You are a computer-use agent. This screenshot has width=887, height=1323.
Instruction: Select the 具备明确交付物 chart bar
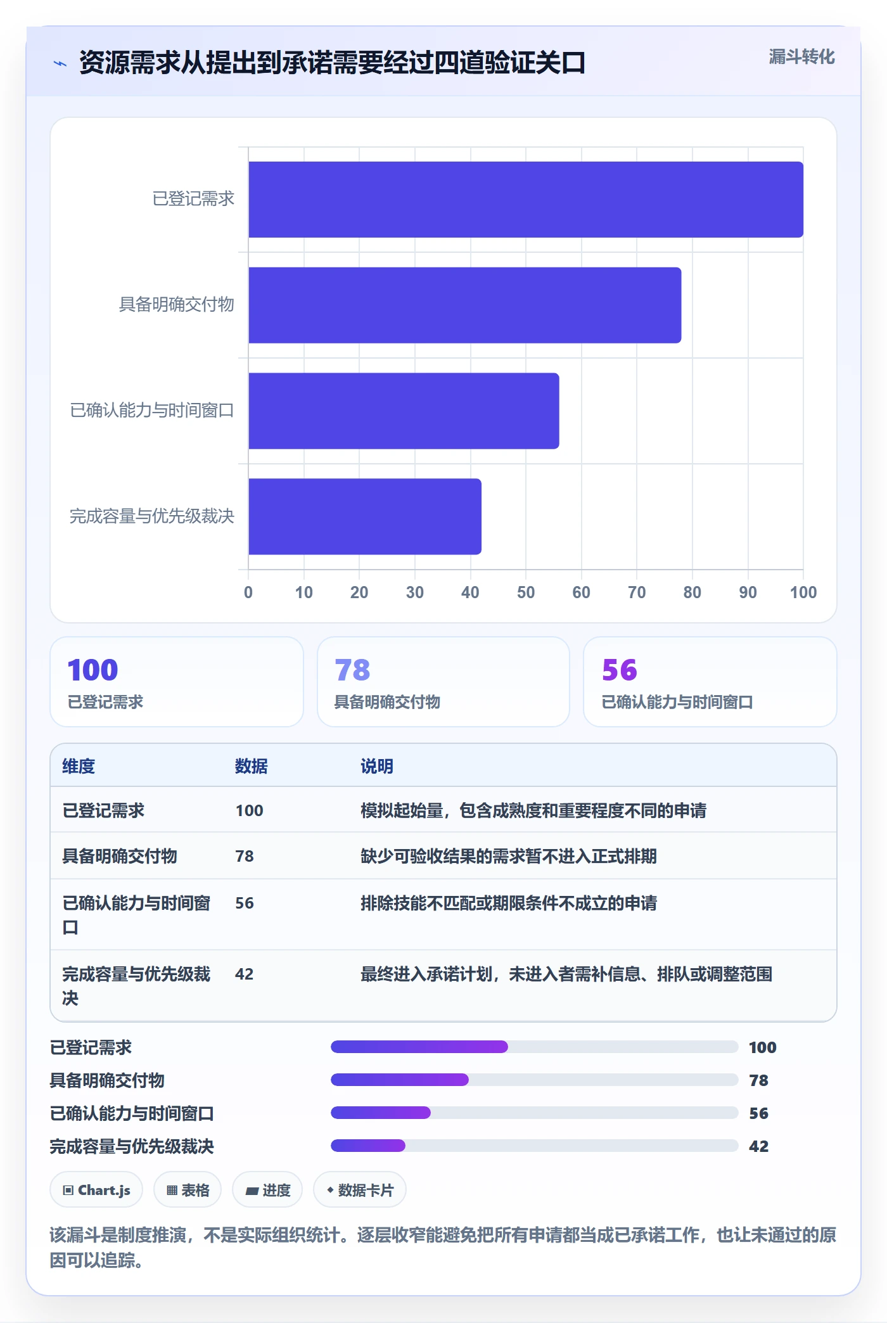pos(465,305)
